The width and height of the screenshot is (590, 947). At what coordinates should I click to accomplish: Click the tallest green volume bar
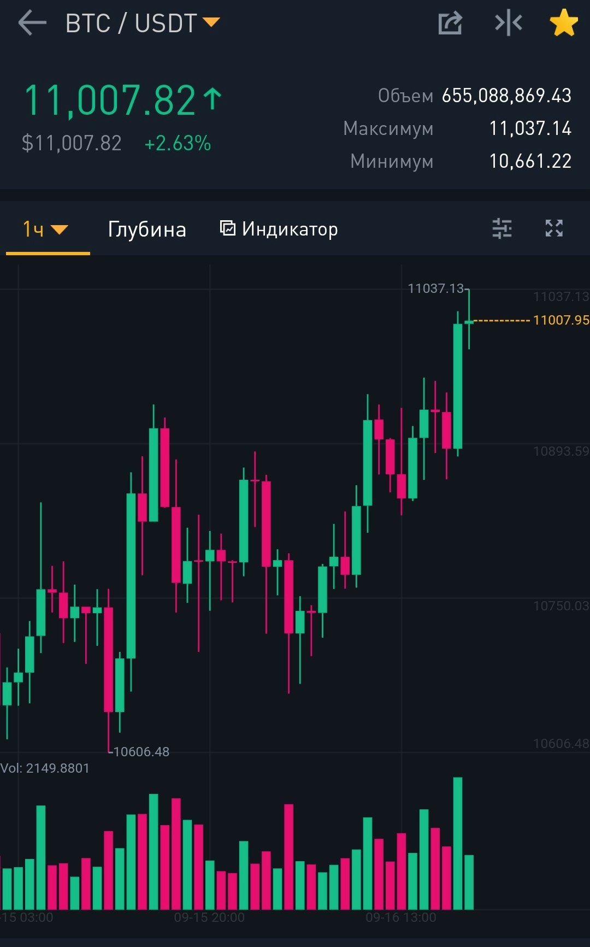coord(458,843)
